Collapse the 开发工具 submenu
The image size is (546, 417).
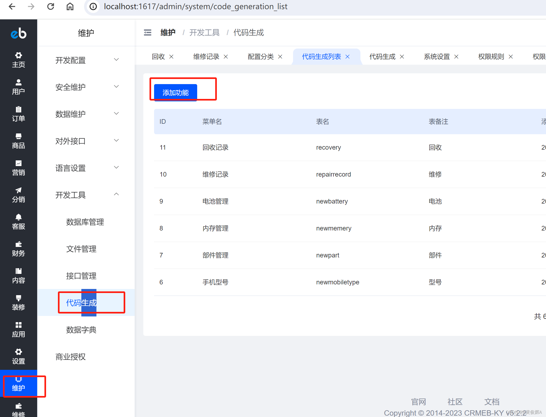pyautogui.click(x=86, y=195)
